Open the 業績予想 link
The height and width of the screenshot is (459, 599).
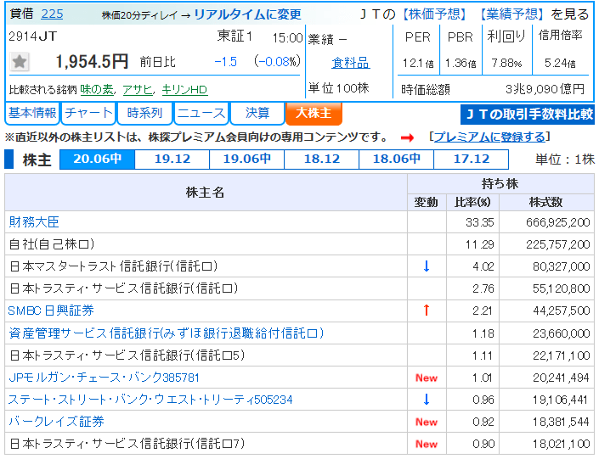[x=512, y=14]
